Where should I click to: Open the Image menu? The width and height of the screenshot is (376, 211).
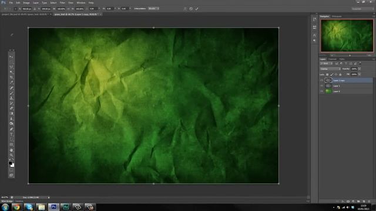(x=26, y=2)
